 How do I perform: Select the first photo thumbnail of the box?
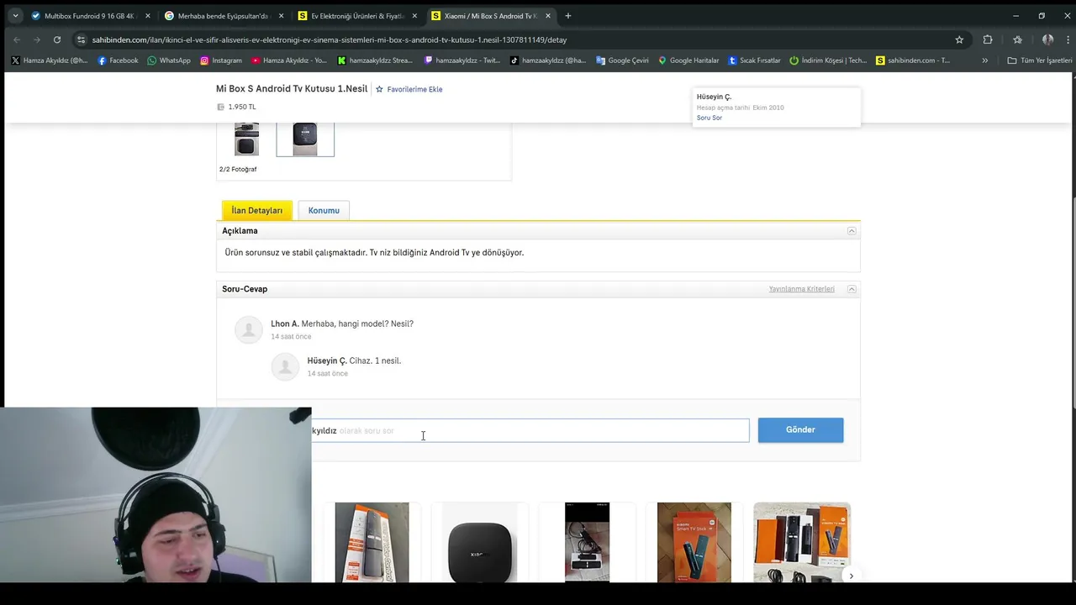point(246,139)
